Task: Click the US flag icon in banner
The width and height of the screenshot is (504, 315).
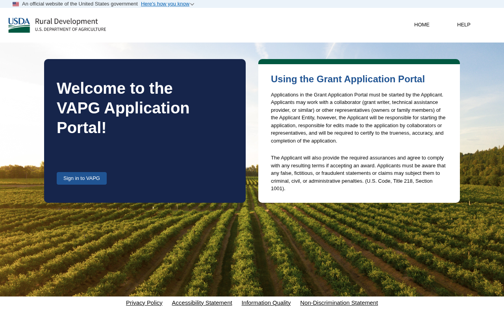Action: [16, 4]
